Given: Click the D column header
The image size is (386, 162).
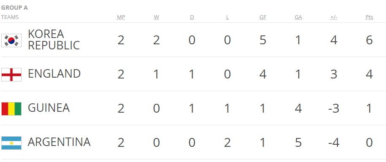Looking at the screenshot, I should tap(192, 17).
